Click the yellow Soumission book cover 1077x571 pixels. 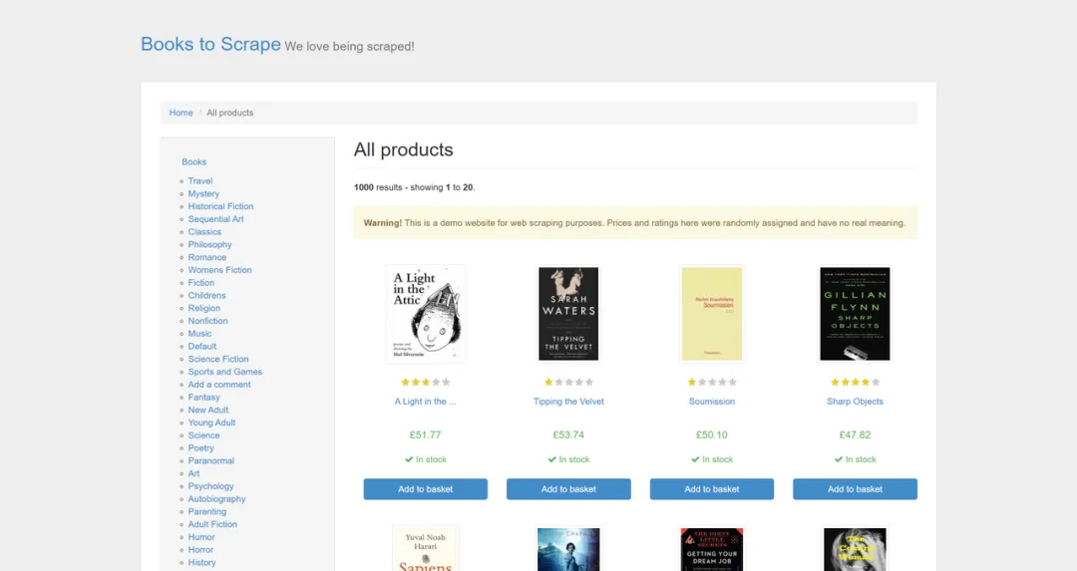(x=712, y=314)
